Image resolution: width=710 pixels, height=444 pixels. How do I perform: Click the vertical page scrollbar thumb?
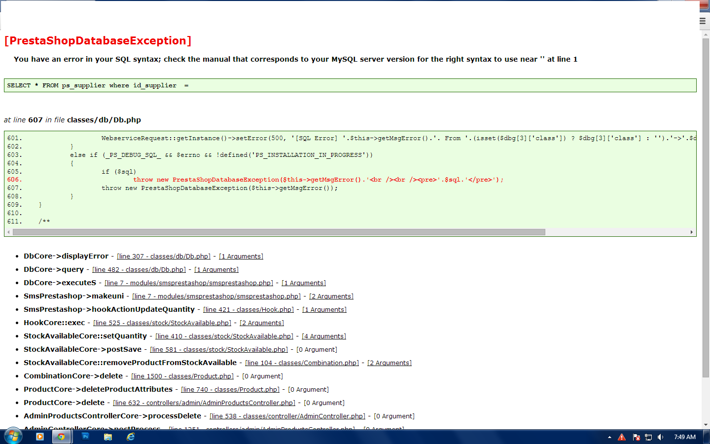tap(706, 208)
